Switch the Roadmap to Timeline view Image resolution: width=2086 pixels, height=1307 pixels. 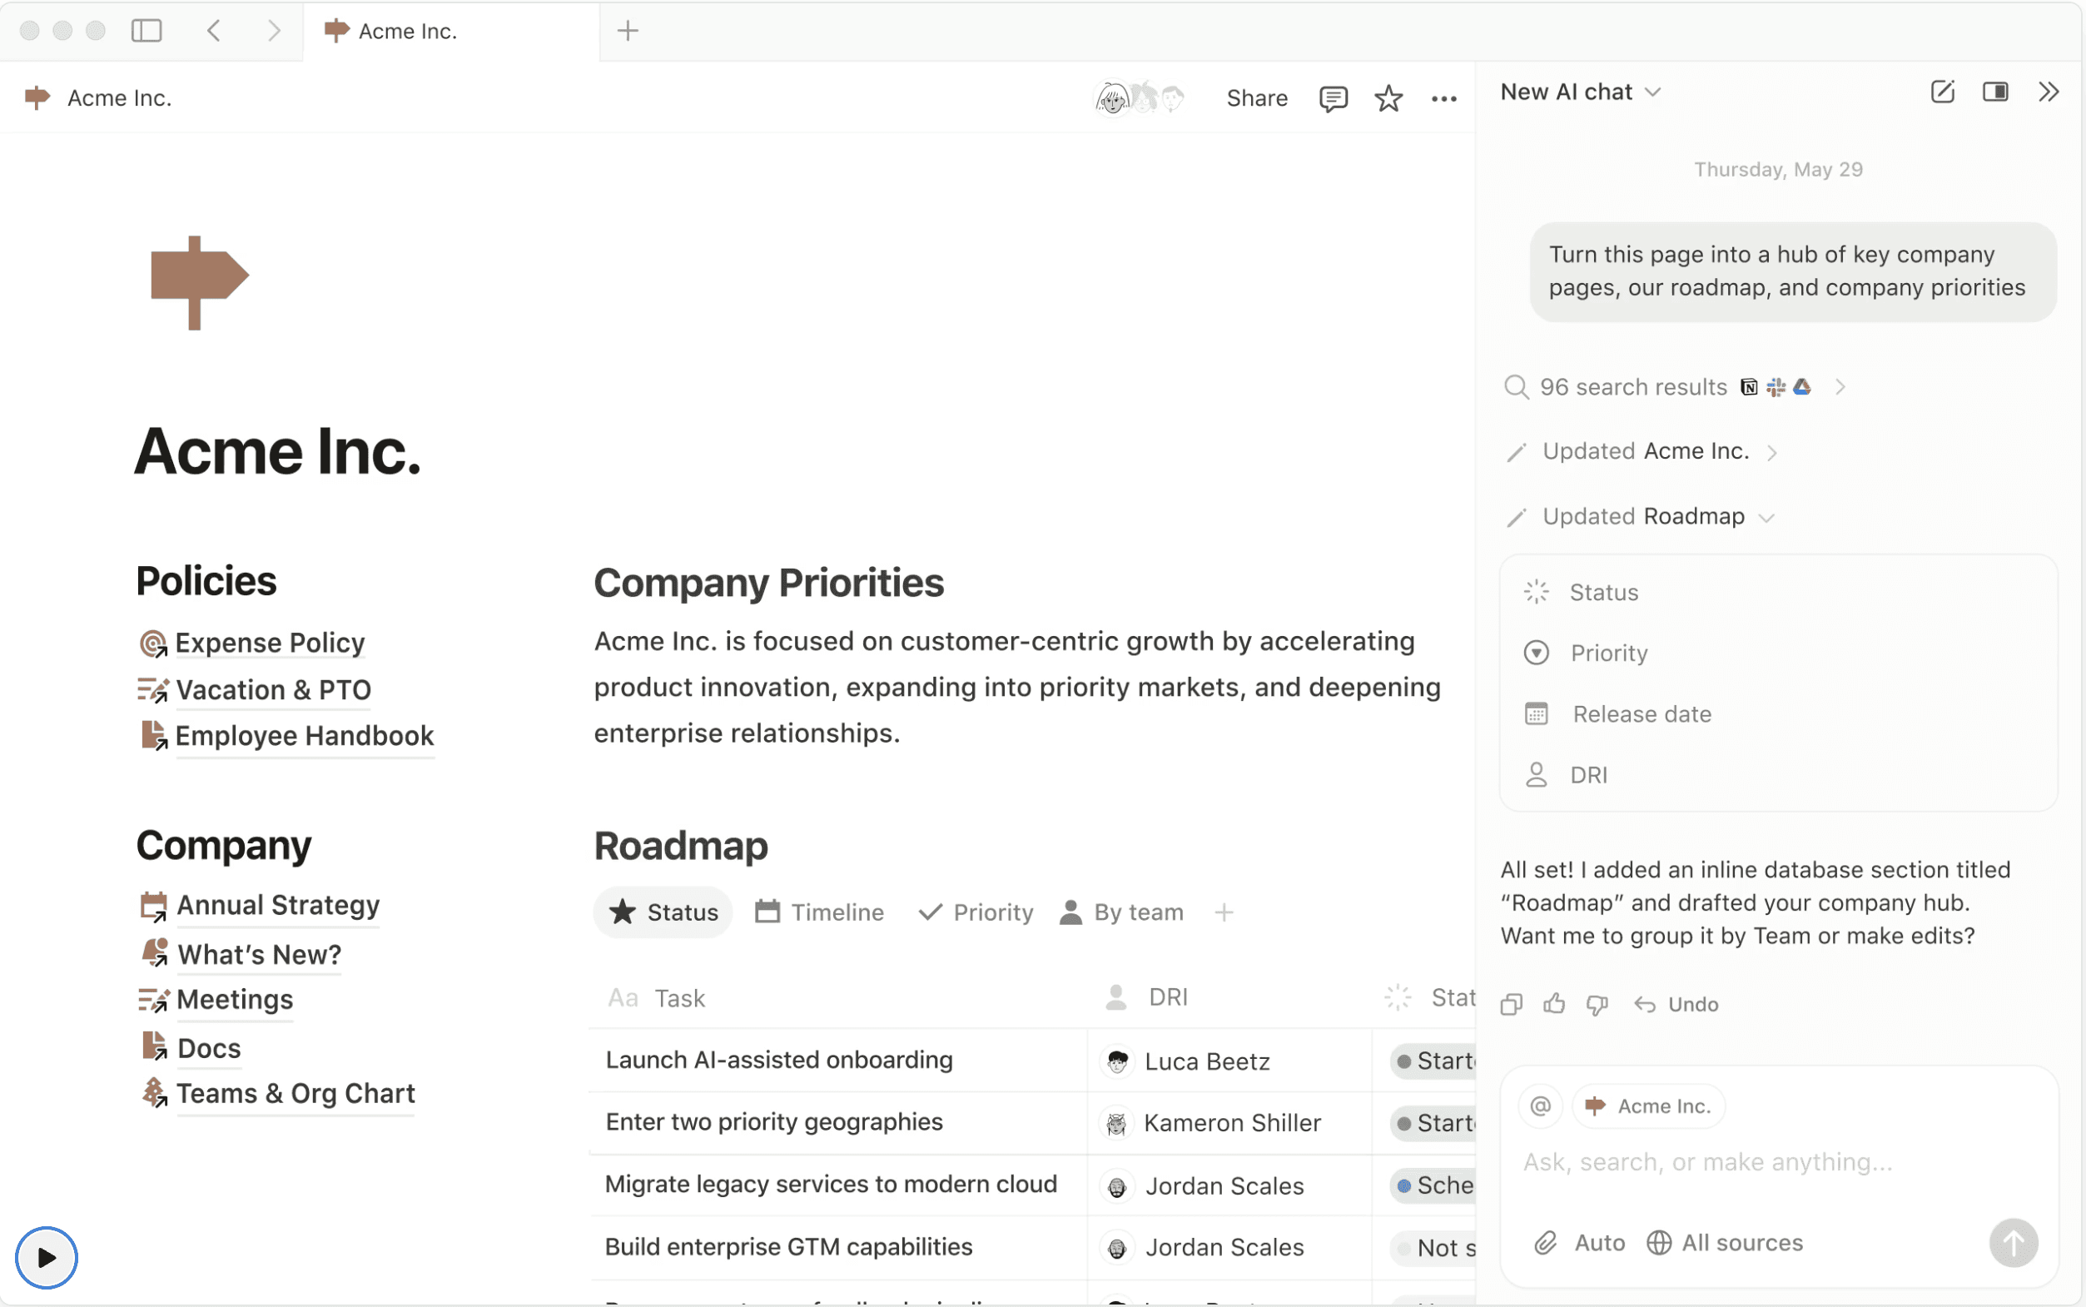point(818,911)
